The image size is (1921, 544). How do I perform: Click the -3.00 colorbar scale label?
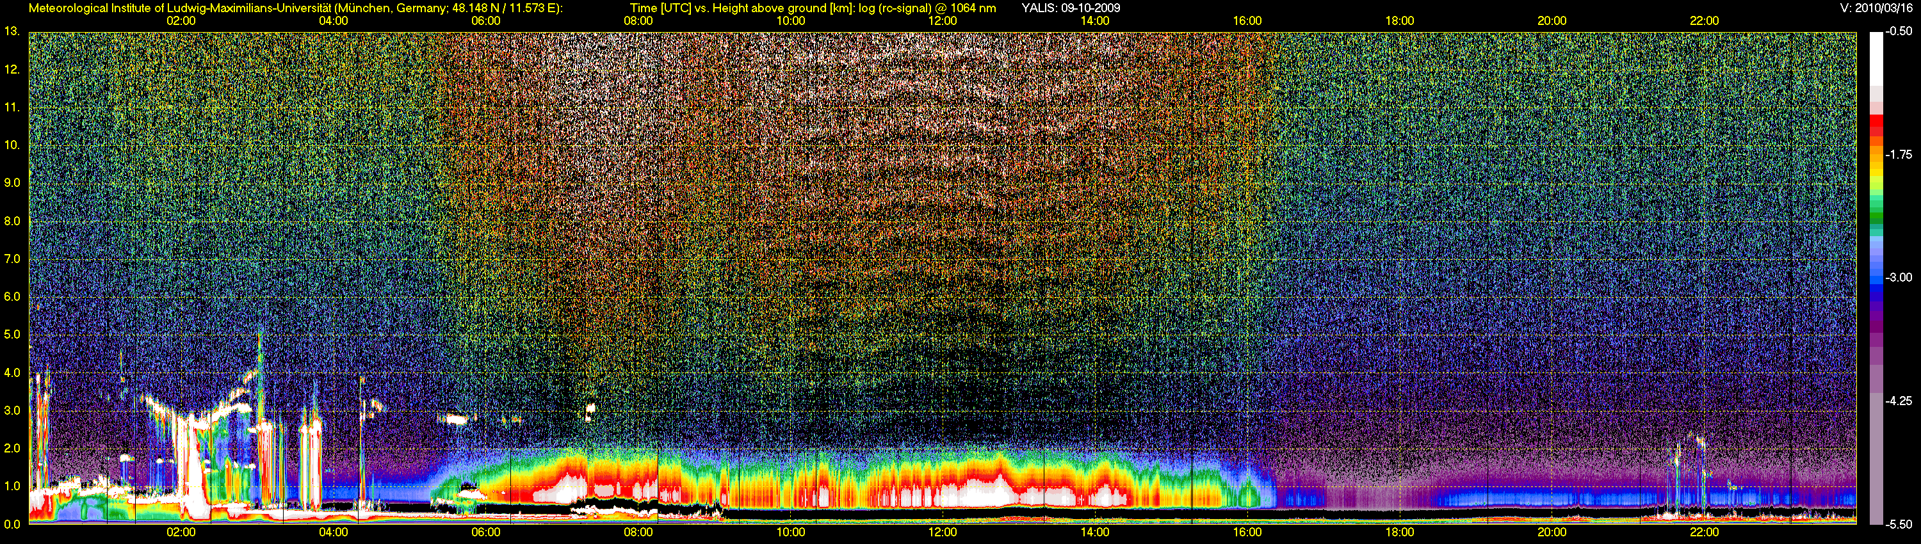click(x=1899, y=278)
